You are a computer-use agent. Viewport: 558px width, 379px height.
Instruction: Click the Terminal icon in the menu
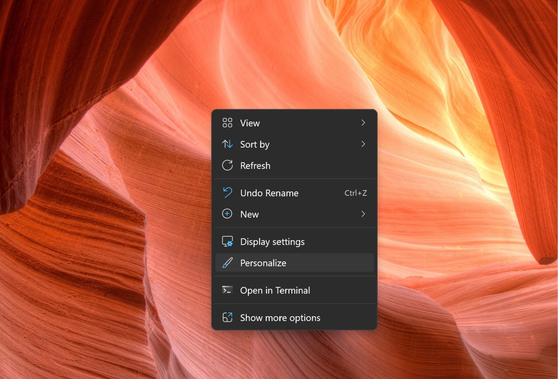(227, 290)
